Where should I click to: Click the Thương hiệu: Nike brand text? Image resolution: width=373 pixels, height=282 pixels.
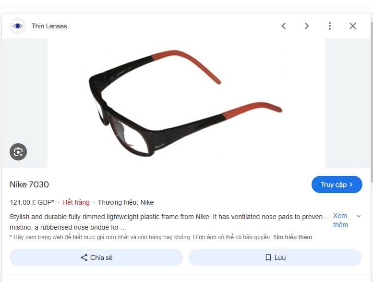coord(126,202)
